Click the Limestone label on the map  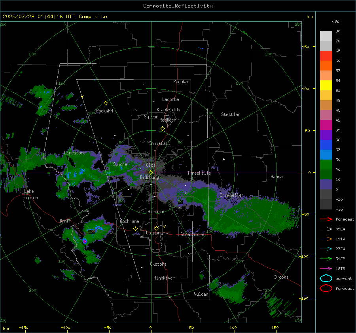tap(75, 153)
